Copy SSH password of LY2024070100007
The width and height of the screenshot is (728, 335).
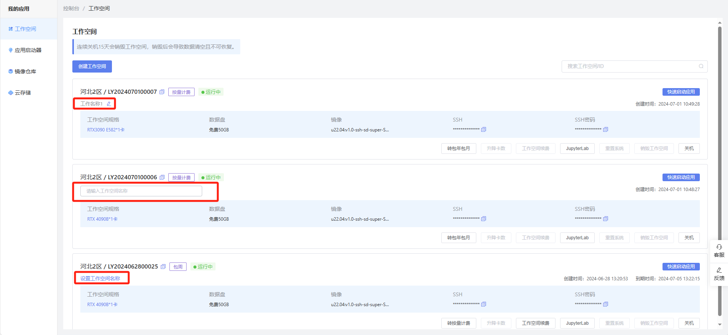(605, 130)
